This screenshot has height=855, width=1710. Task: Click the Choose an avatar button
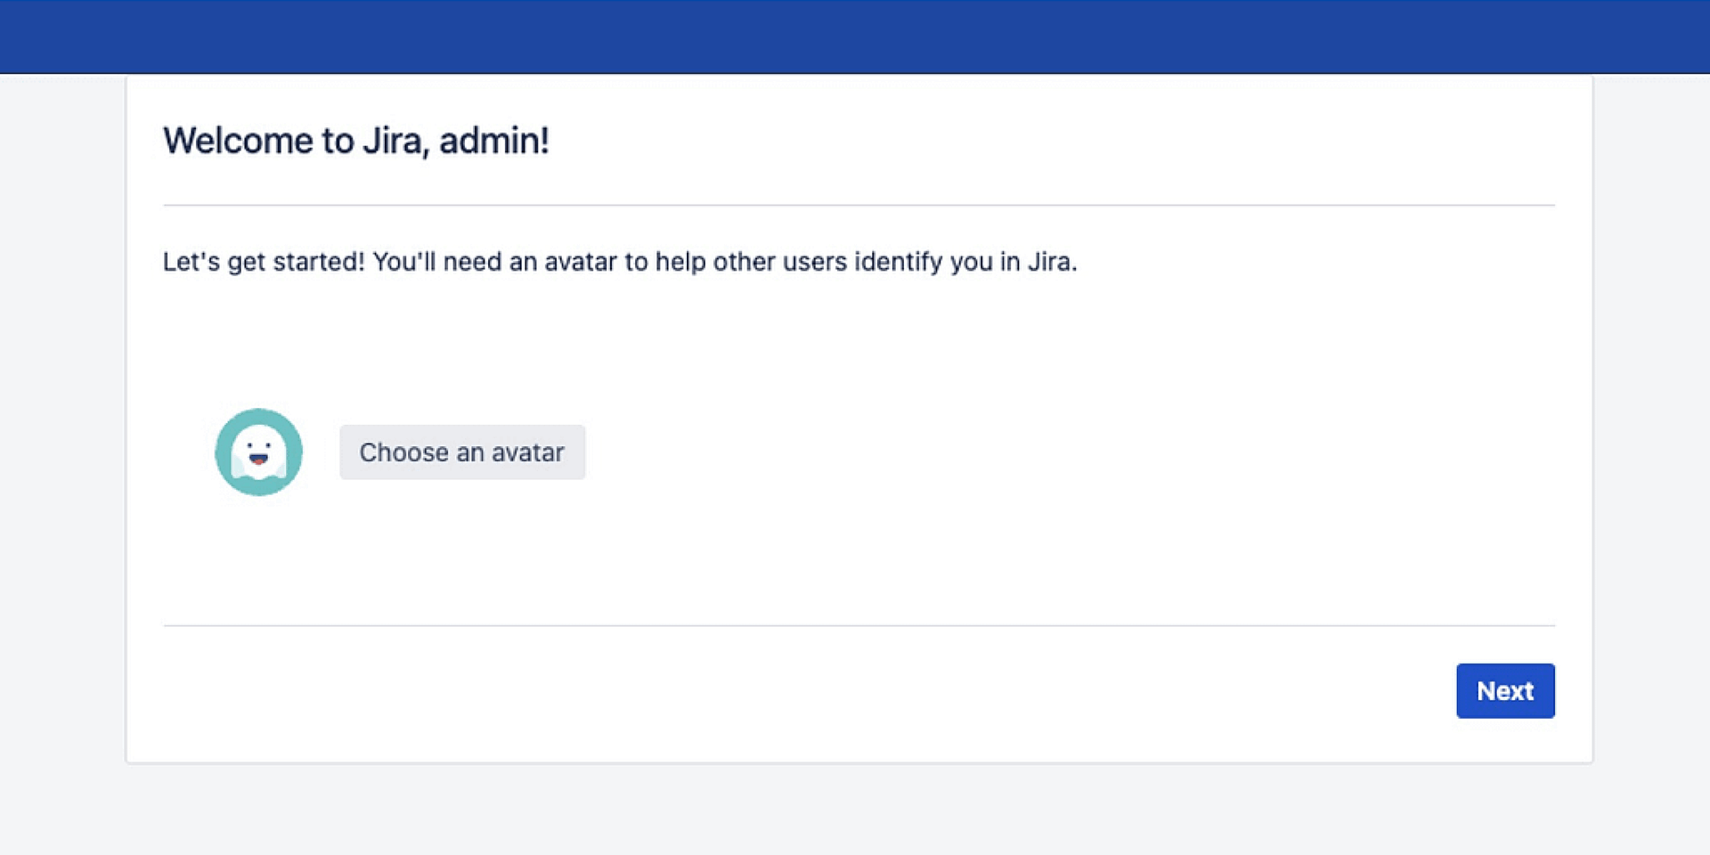coord(462,452)
